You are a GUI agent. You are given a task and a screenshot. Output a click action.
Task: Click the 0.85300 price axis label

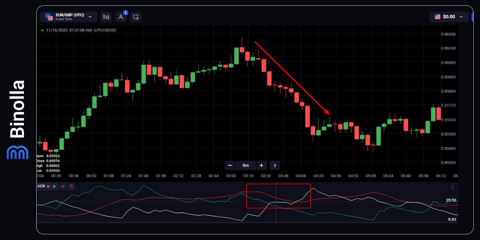click(448, 163)
